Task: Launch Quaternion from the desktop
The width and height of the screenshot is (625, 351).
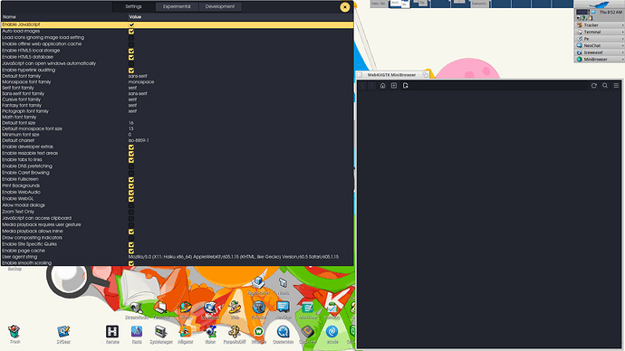Action: tap(283, 335)
